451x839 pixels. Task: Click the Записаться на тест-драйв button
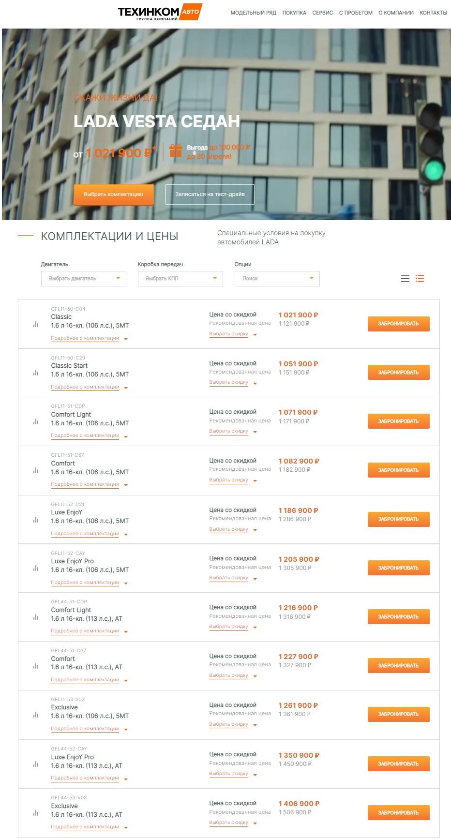tap(210, 194)
